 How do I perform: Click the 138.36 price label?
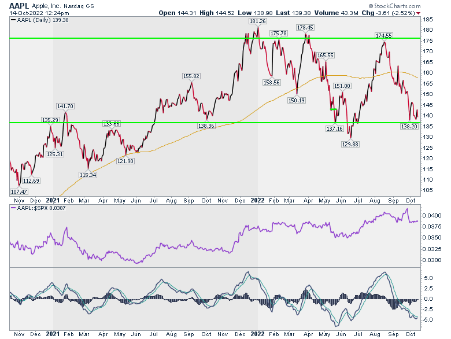[206, 126]
